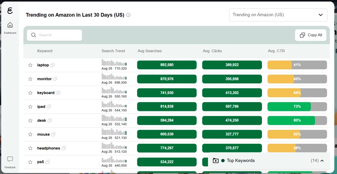Copy the keyboard keyword via copy icon
Viewport: 337px width, 174px height.
[x=58, y=93]
